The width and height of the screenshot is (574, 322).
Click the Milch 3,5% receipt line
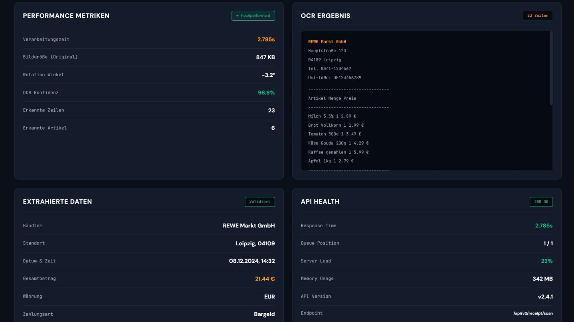332,116
